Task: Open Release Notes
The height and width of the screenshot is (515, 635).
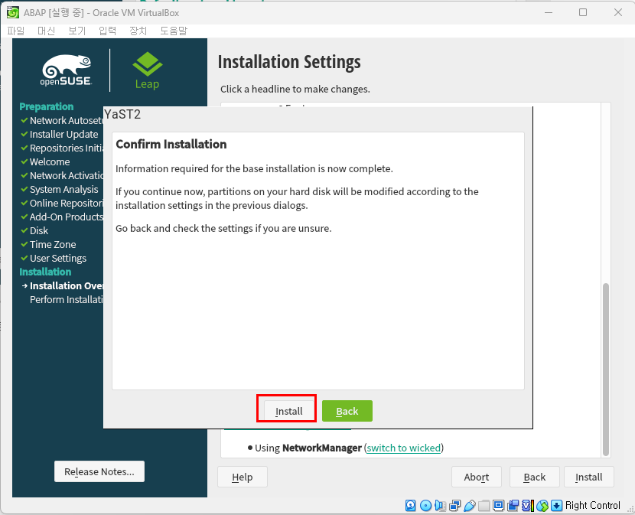Action: [x=99, y=471]
